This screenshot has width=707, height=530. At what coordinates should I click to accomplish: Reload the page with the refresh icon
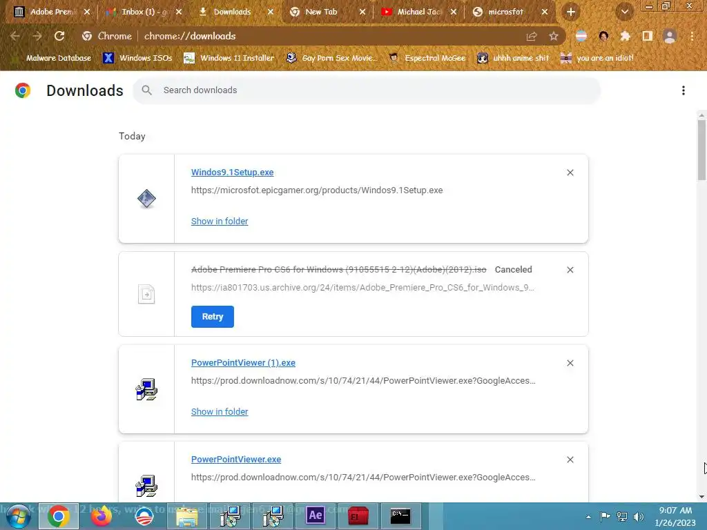tap(59, 36)
